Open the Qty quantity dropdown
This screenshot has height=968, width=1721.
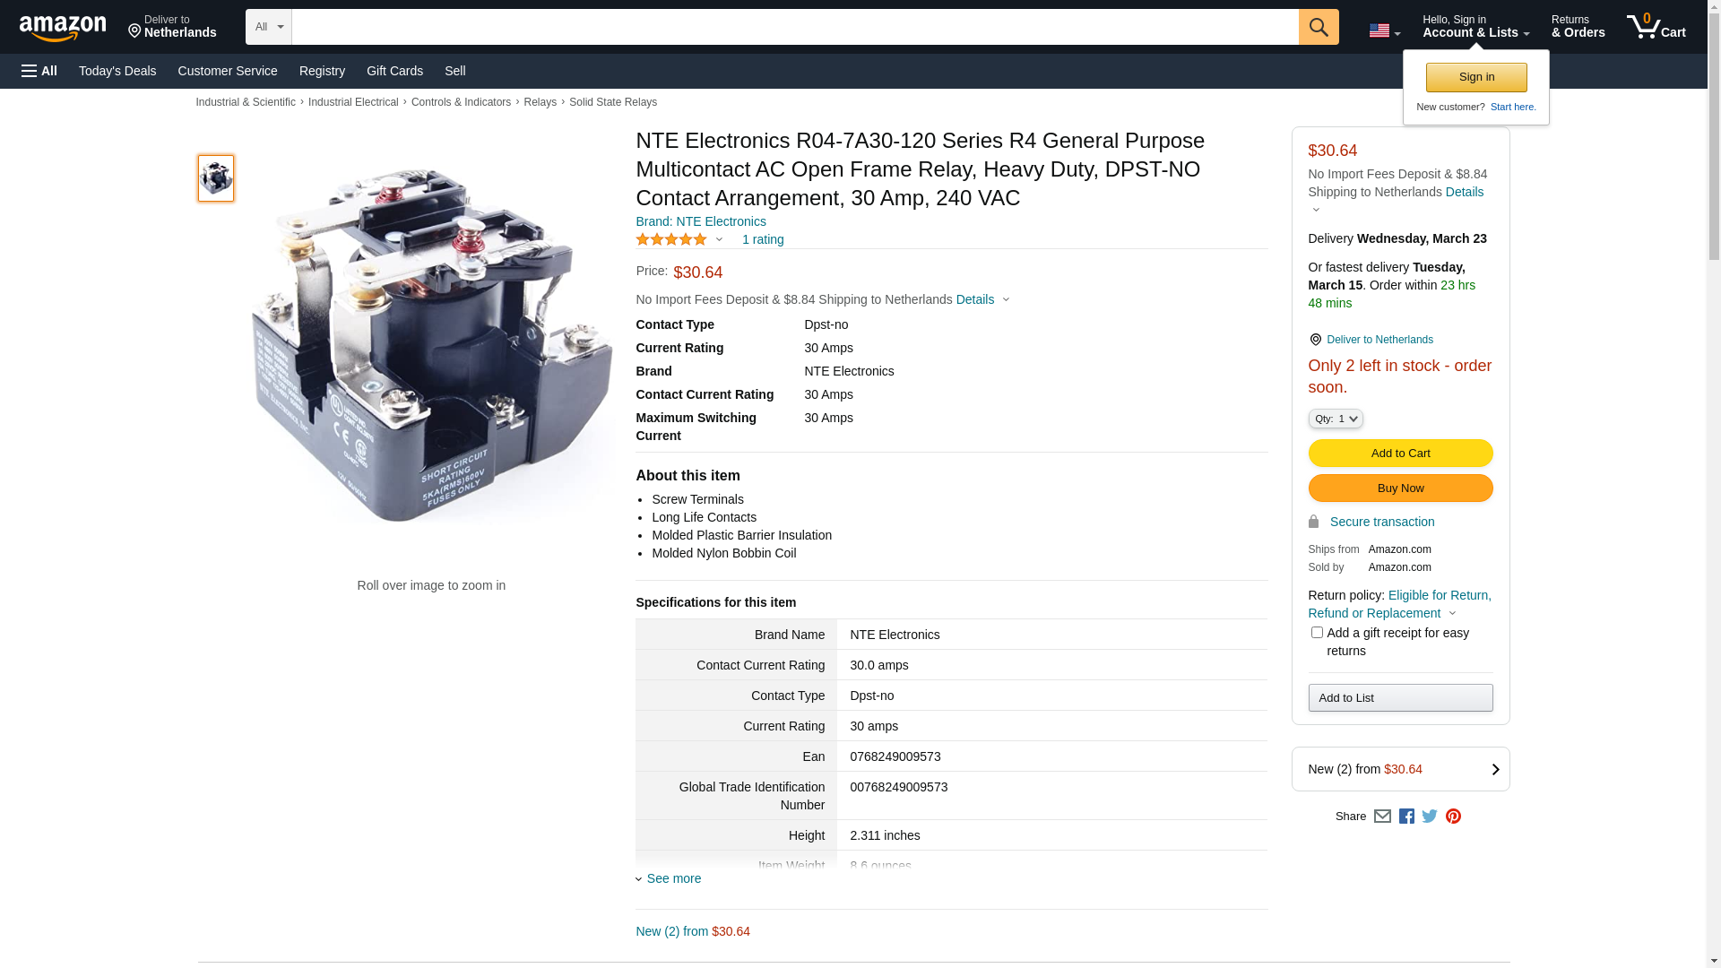point(1335,419)
